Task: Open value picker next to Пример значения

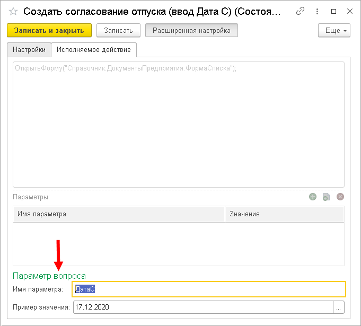Action: [x=339, y=307]
